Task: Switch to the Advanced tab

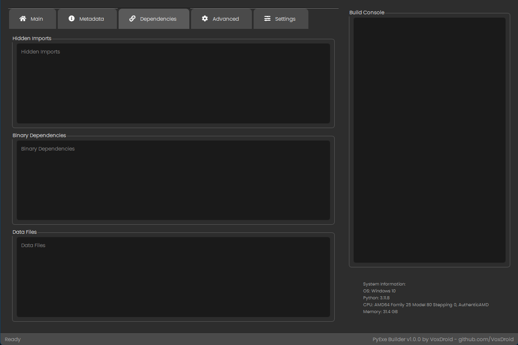Action: click(221, 19)
